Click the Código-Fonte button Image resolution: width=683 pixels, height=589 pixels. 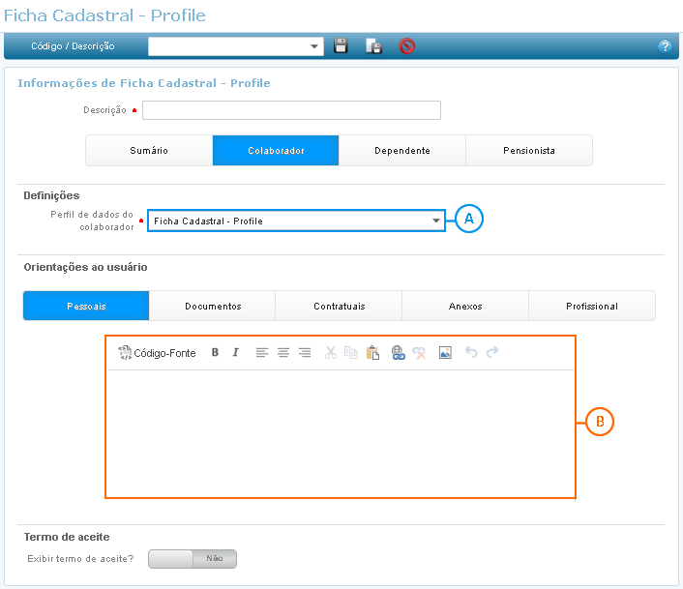pos(157,353)
